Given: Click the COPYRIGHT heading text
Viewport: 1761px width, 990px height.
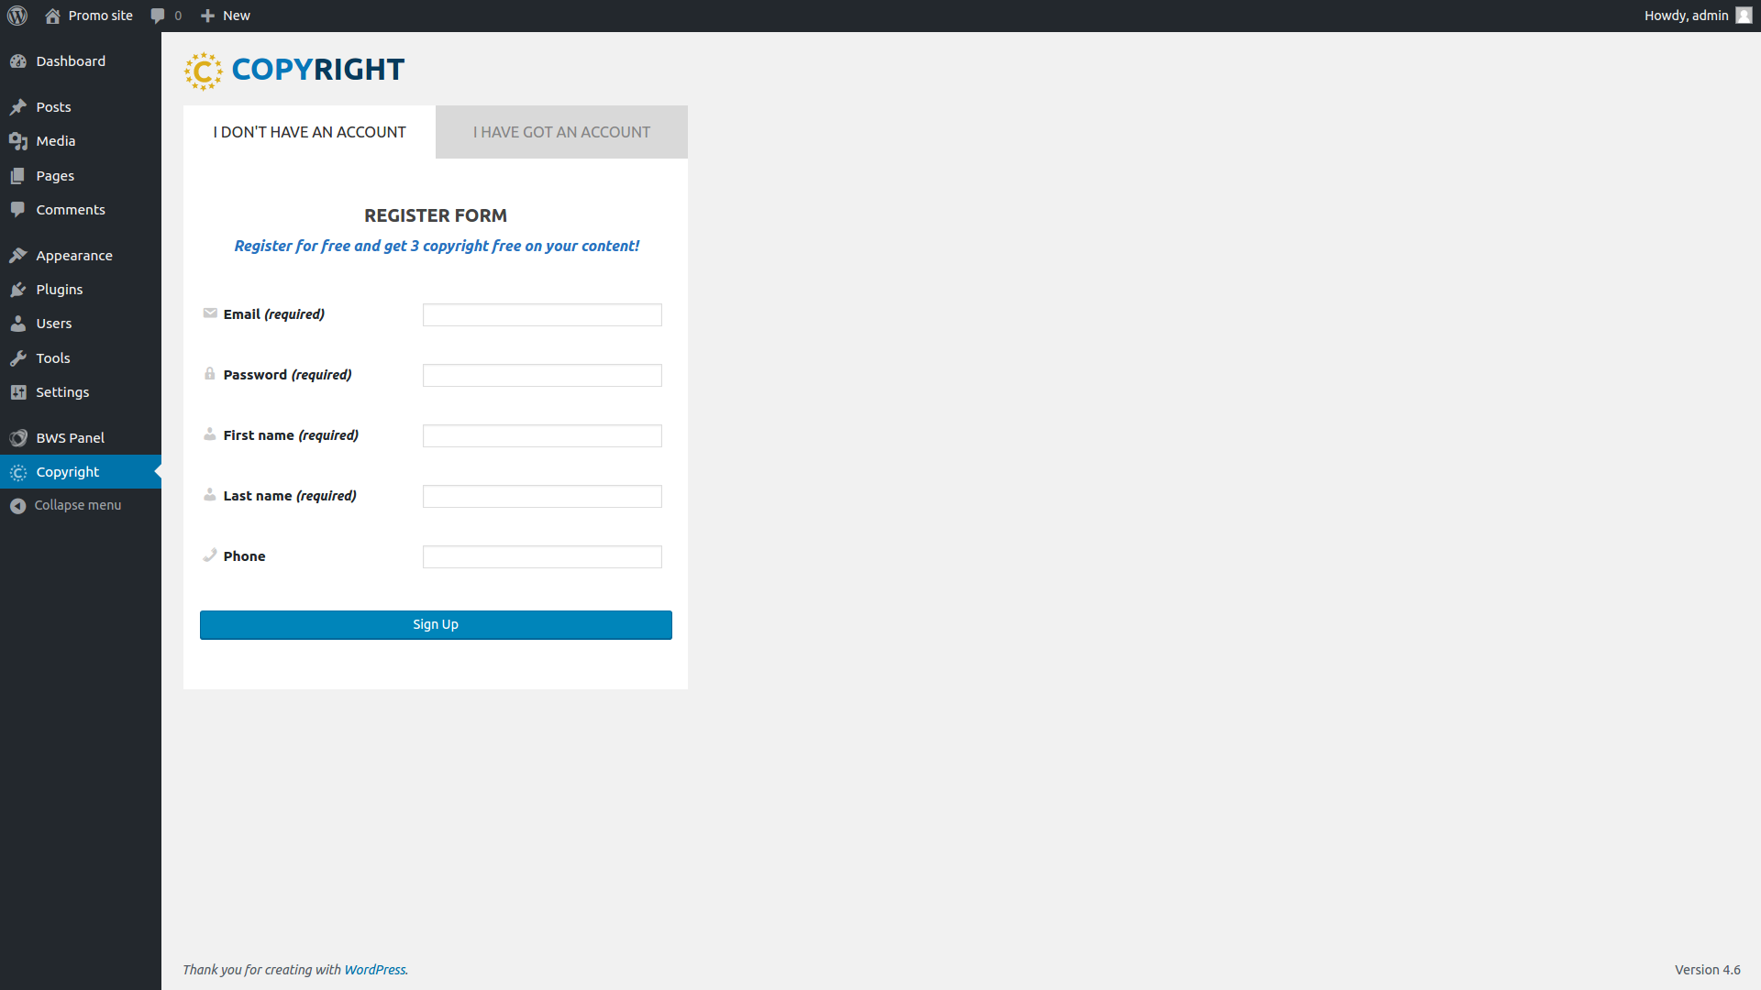Looking at the screenshot, I should coord(317,70).
